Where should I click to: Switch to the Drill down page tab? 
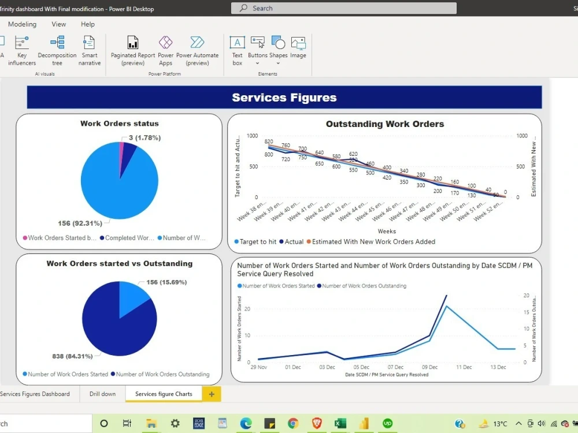pyautogui.click(x=102, y=394)
